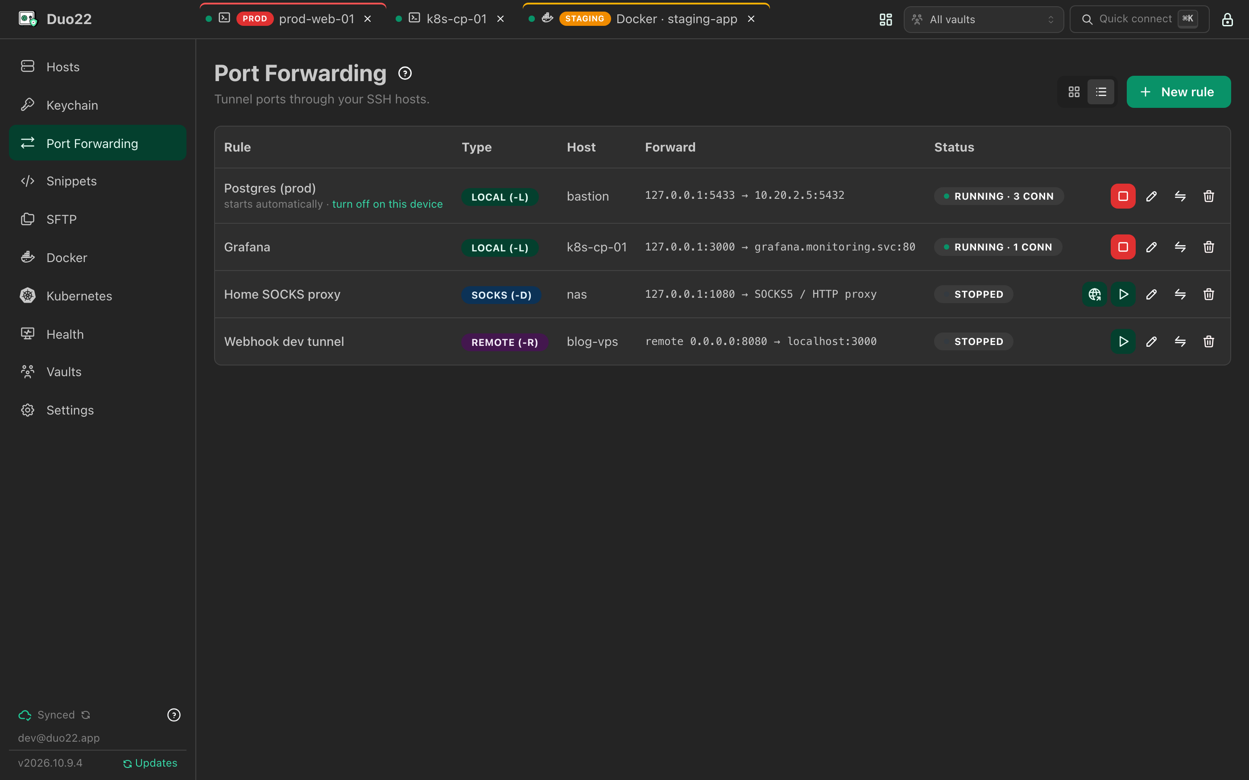1249x780 pixels.
Task: Edit the Grafana rule with pencil icon
Action: (x=1151, y=247)
